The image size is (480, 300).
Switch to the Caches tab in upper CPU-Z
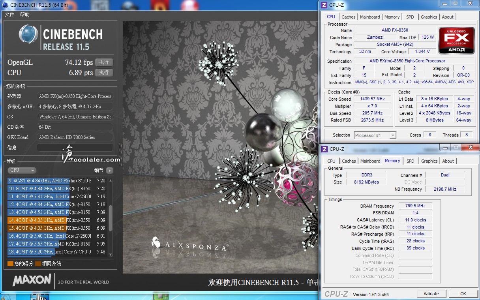(x=349, y=17)
